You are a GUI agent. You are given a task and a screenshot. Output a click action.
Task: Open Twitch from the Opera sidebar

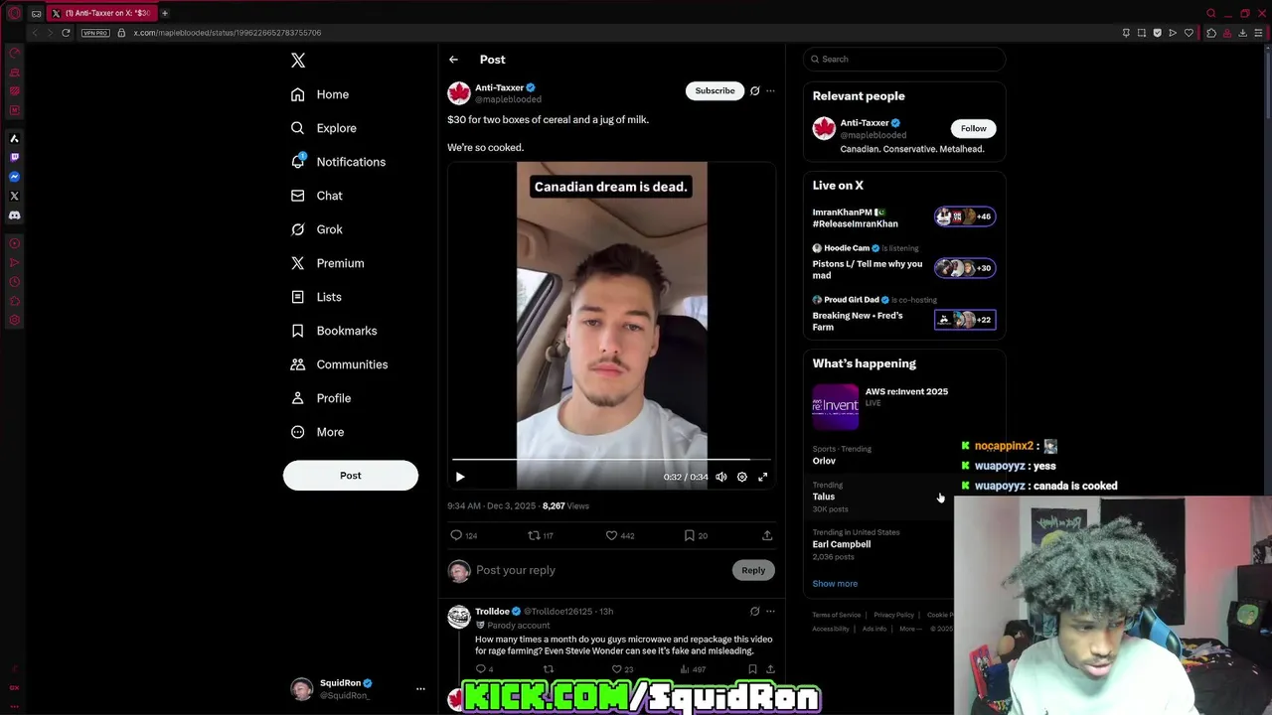(14, 157)
